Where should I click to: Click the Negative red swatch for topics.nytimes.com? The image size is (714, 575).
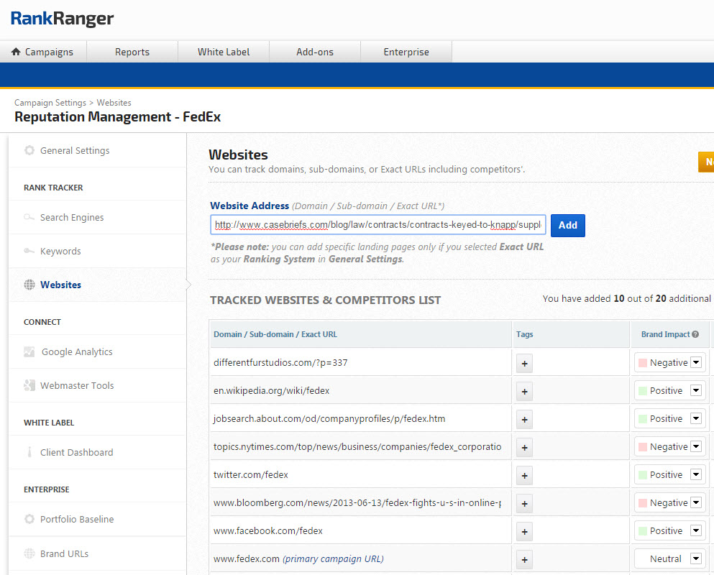[643, 447]
